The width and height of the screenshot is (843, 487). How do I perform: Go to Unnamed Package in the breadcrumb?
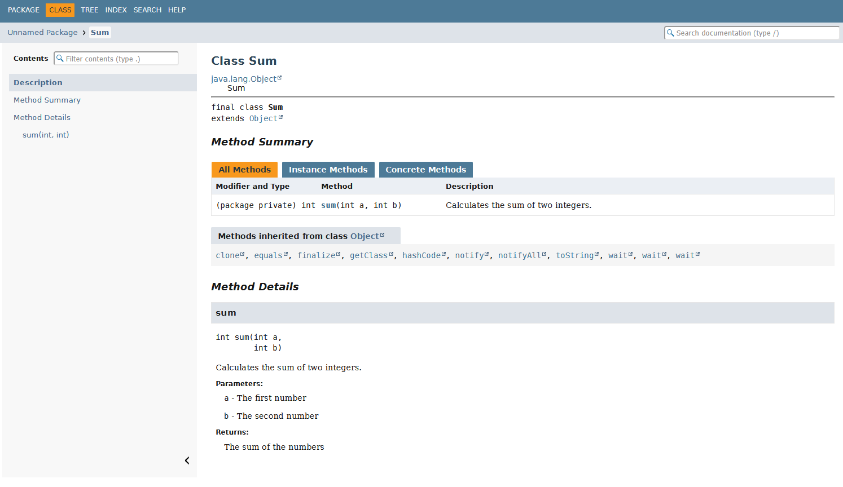click(42, 32)
